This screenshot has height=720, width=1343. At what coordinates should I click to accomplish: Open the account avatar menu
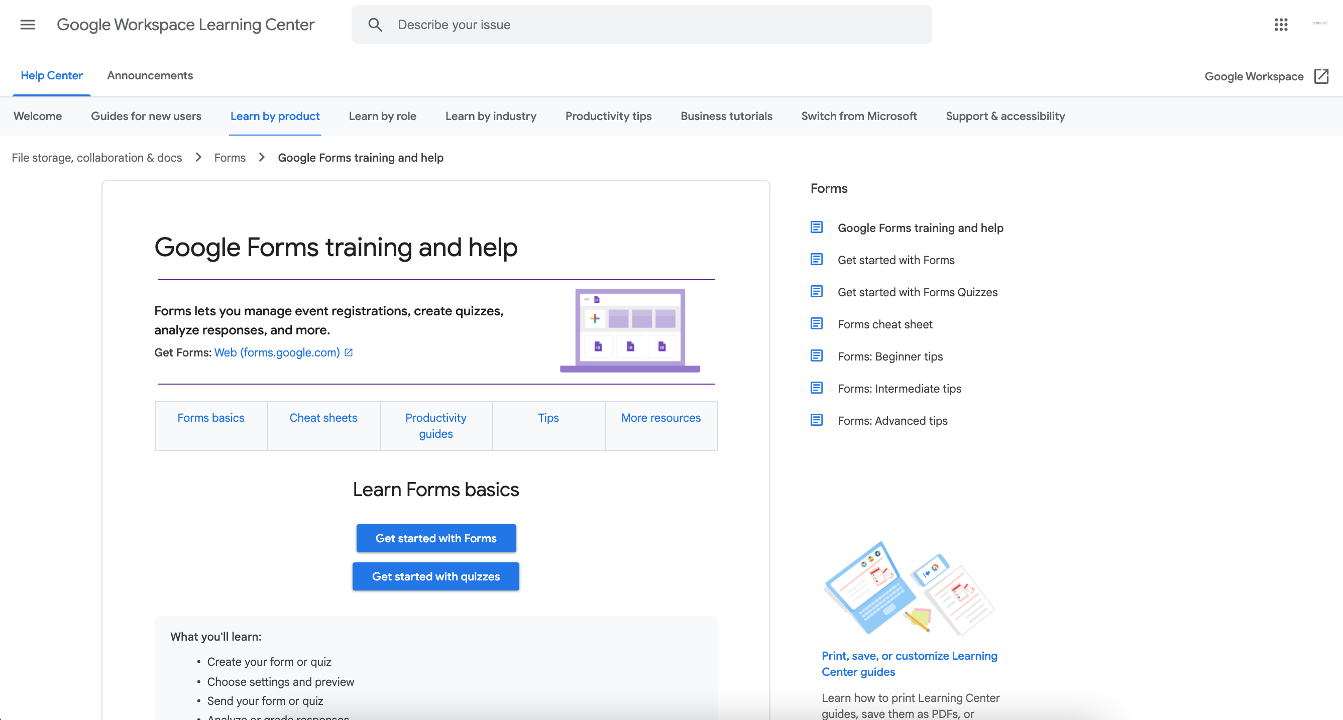pos(1319,24)
